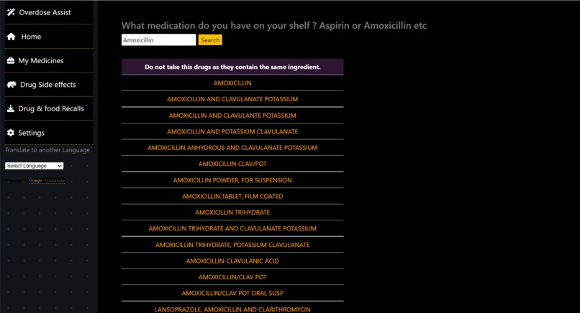Go to Drug Side effects

point(49,85)
